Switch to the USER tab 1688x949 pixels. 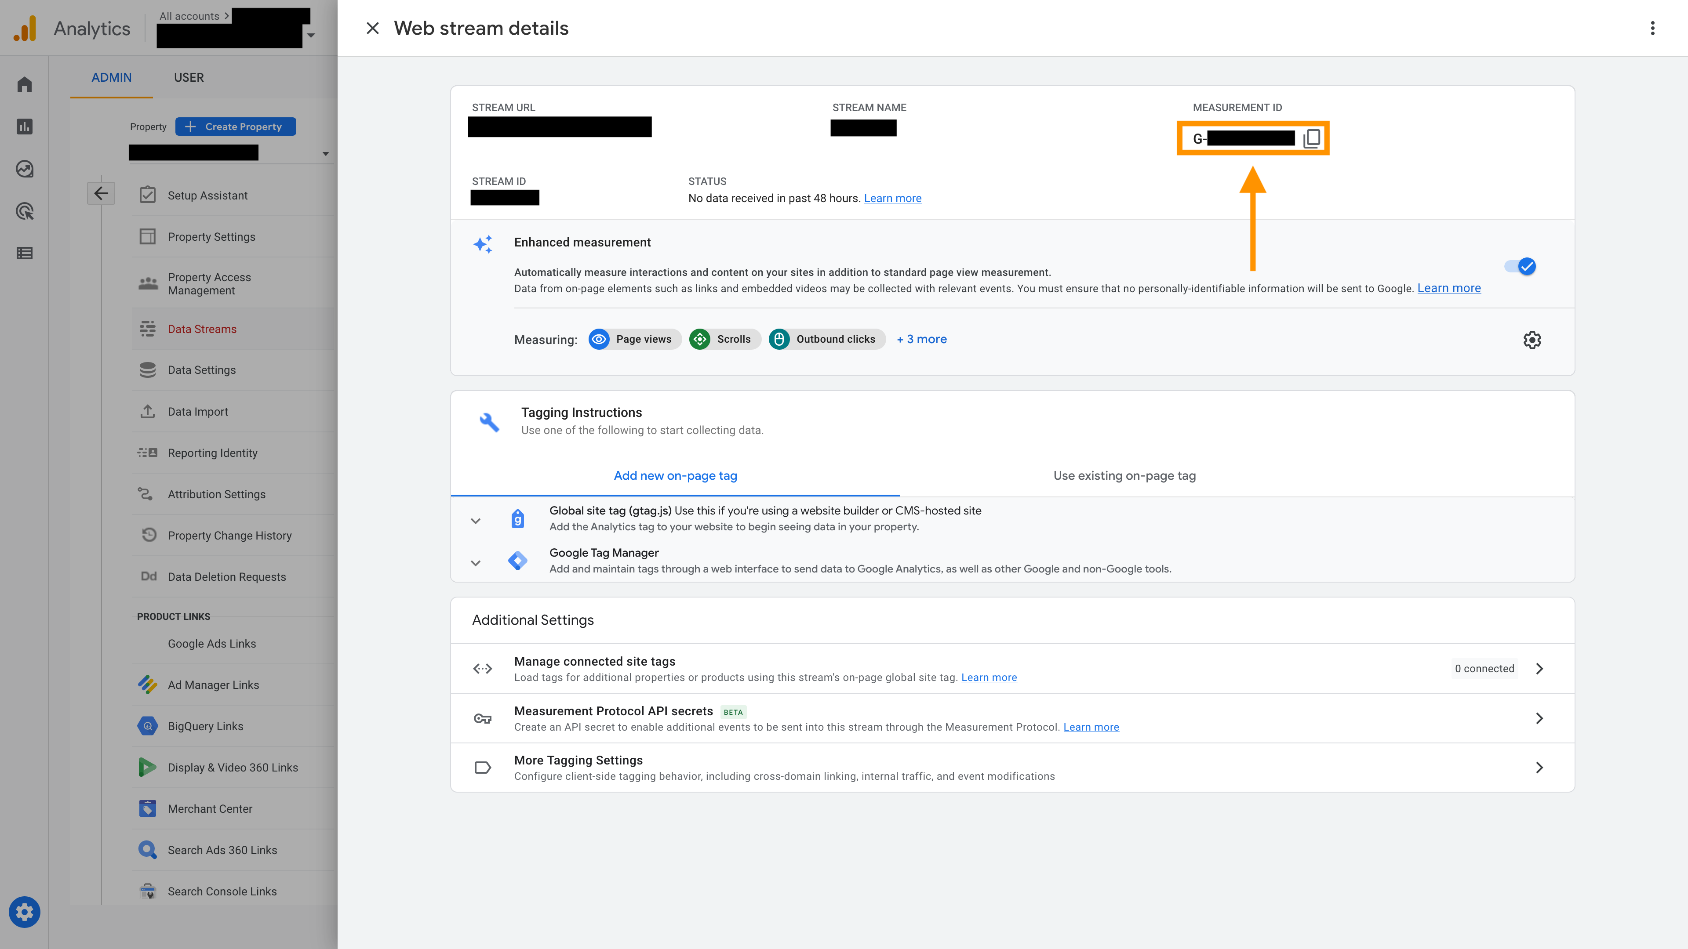coord(189,77)
